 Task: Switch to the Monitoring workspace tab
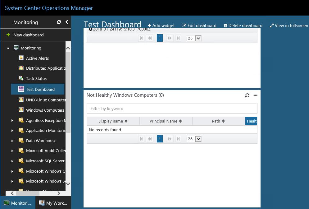(18, 203)
